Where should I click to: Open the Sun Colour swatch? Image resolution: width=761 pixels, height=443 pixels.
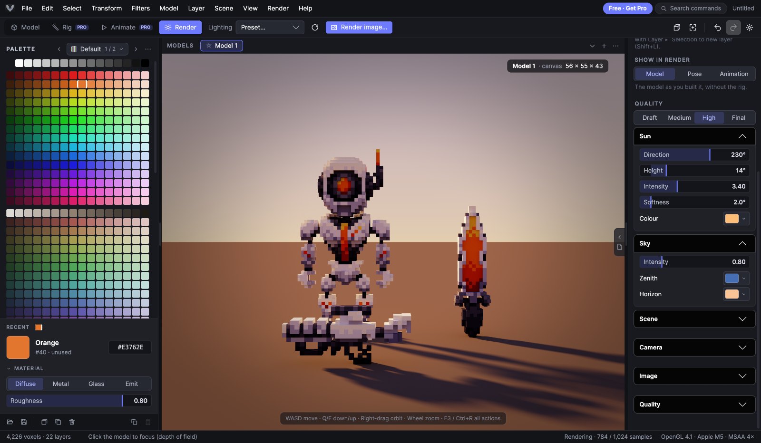point(736,219)
